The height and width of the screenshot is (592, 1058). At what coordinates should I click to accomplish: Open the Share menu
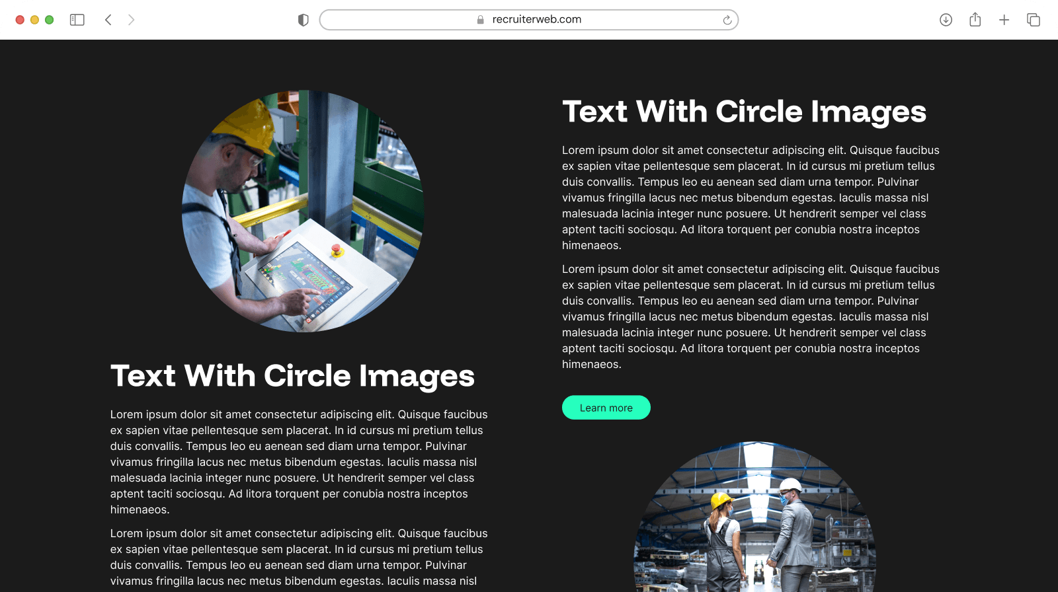coord(975,20)
